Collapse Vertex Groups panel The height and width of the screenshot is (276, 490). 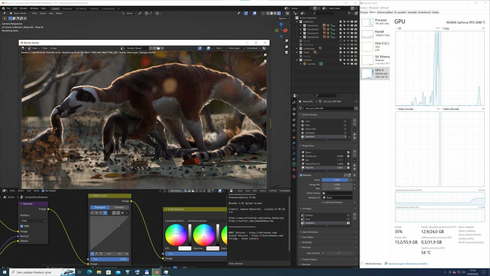click(x=309, y=115)
